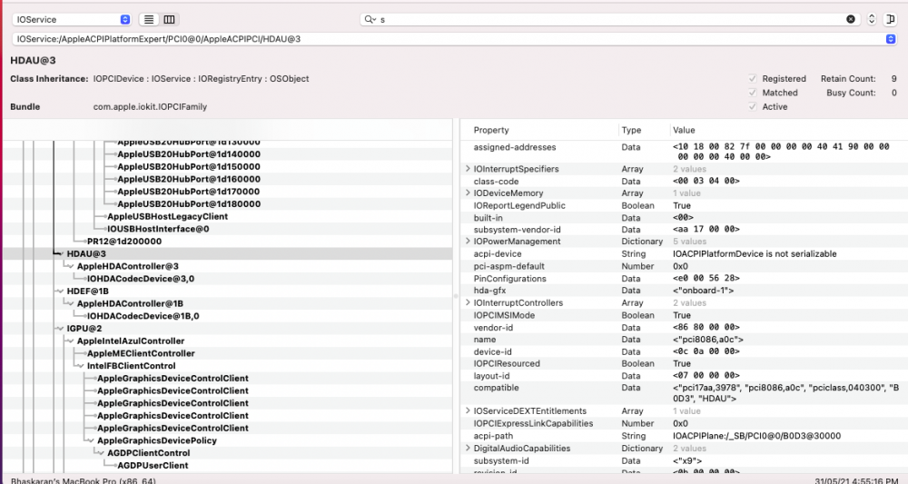Collapse the AppleHDAController@1B node

pos(71,304)
